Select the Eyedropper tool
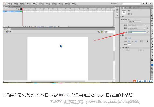 152,47
